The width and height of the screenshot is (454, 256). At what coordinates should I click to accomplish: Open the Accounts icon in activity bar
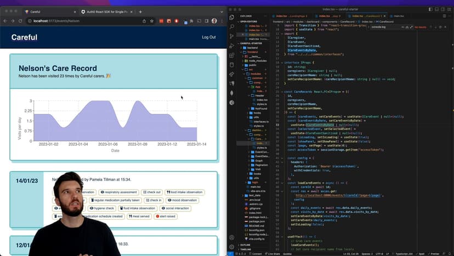(232, 238)
